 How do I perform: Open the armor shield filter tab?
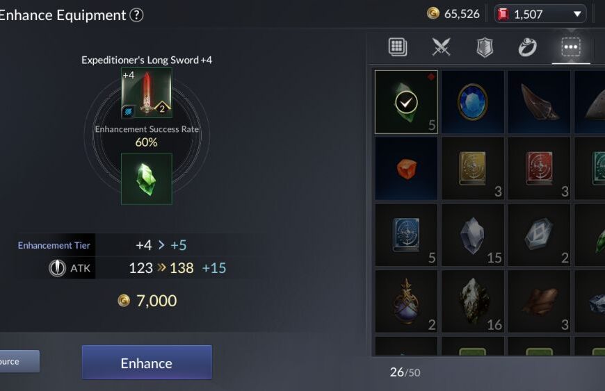pyautogui.click(x=485, y=47)
